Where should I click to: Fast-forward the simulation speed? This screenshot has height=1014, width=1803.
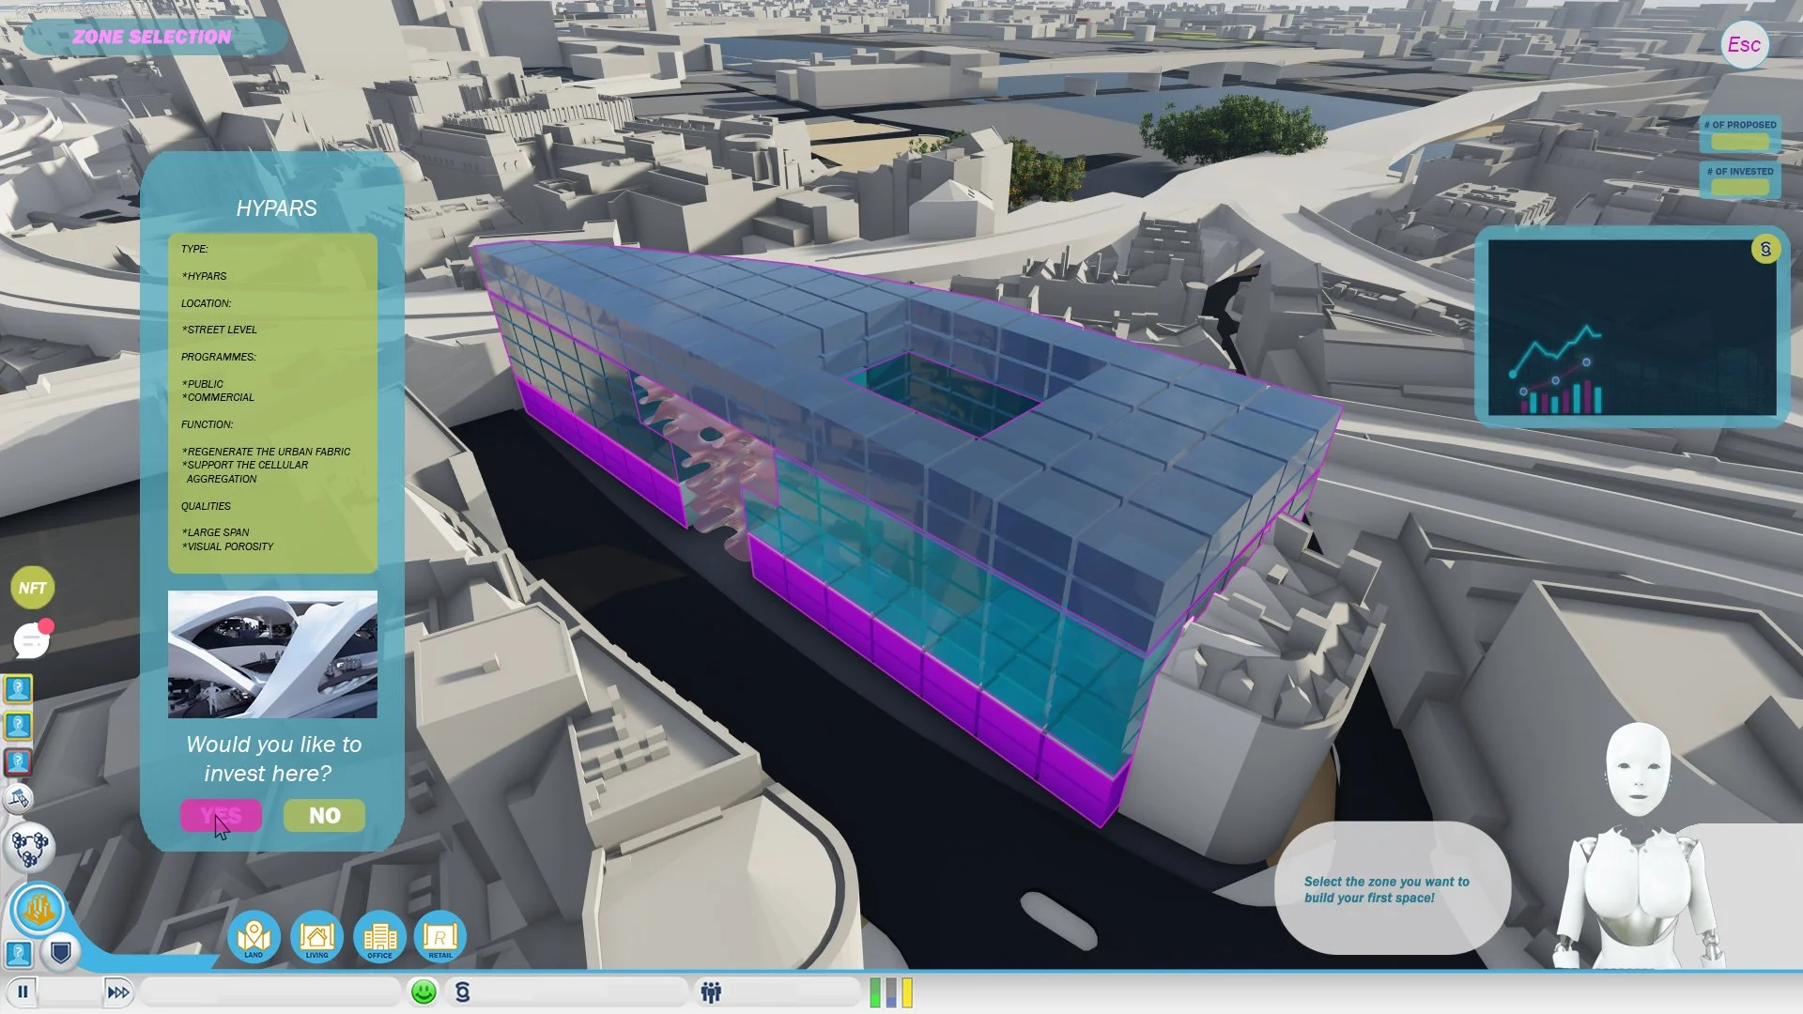tap(118, 992)
